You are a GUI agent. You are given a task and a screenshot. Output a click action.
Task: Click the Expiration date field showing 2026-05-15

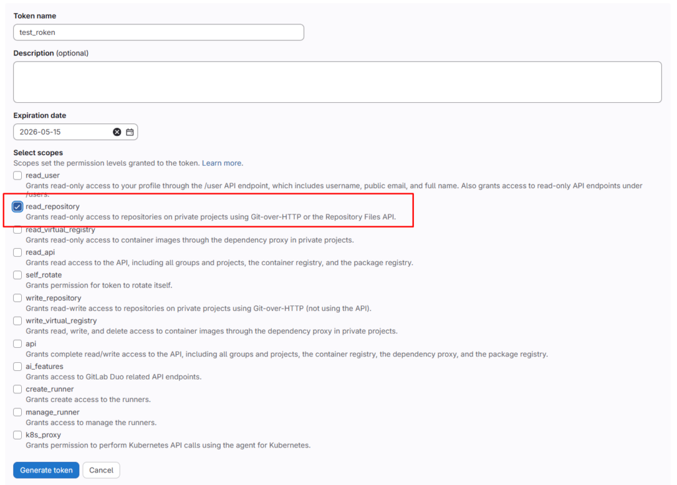[x=63, y=132]
